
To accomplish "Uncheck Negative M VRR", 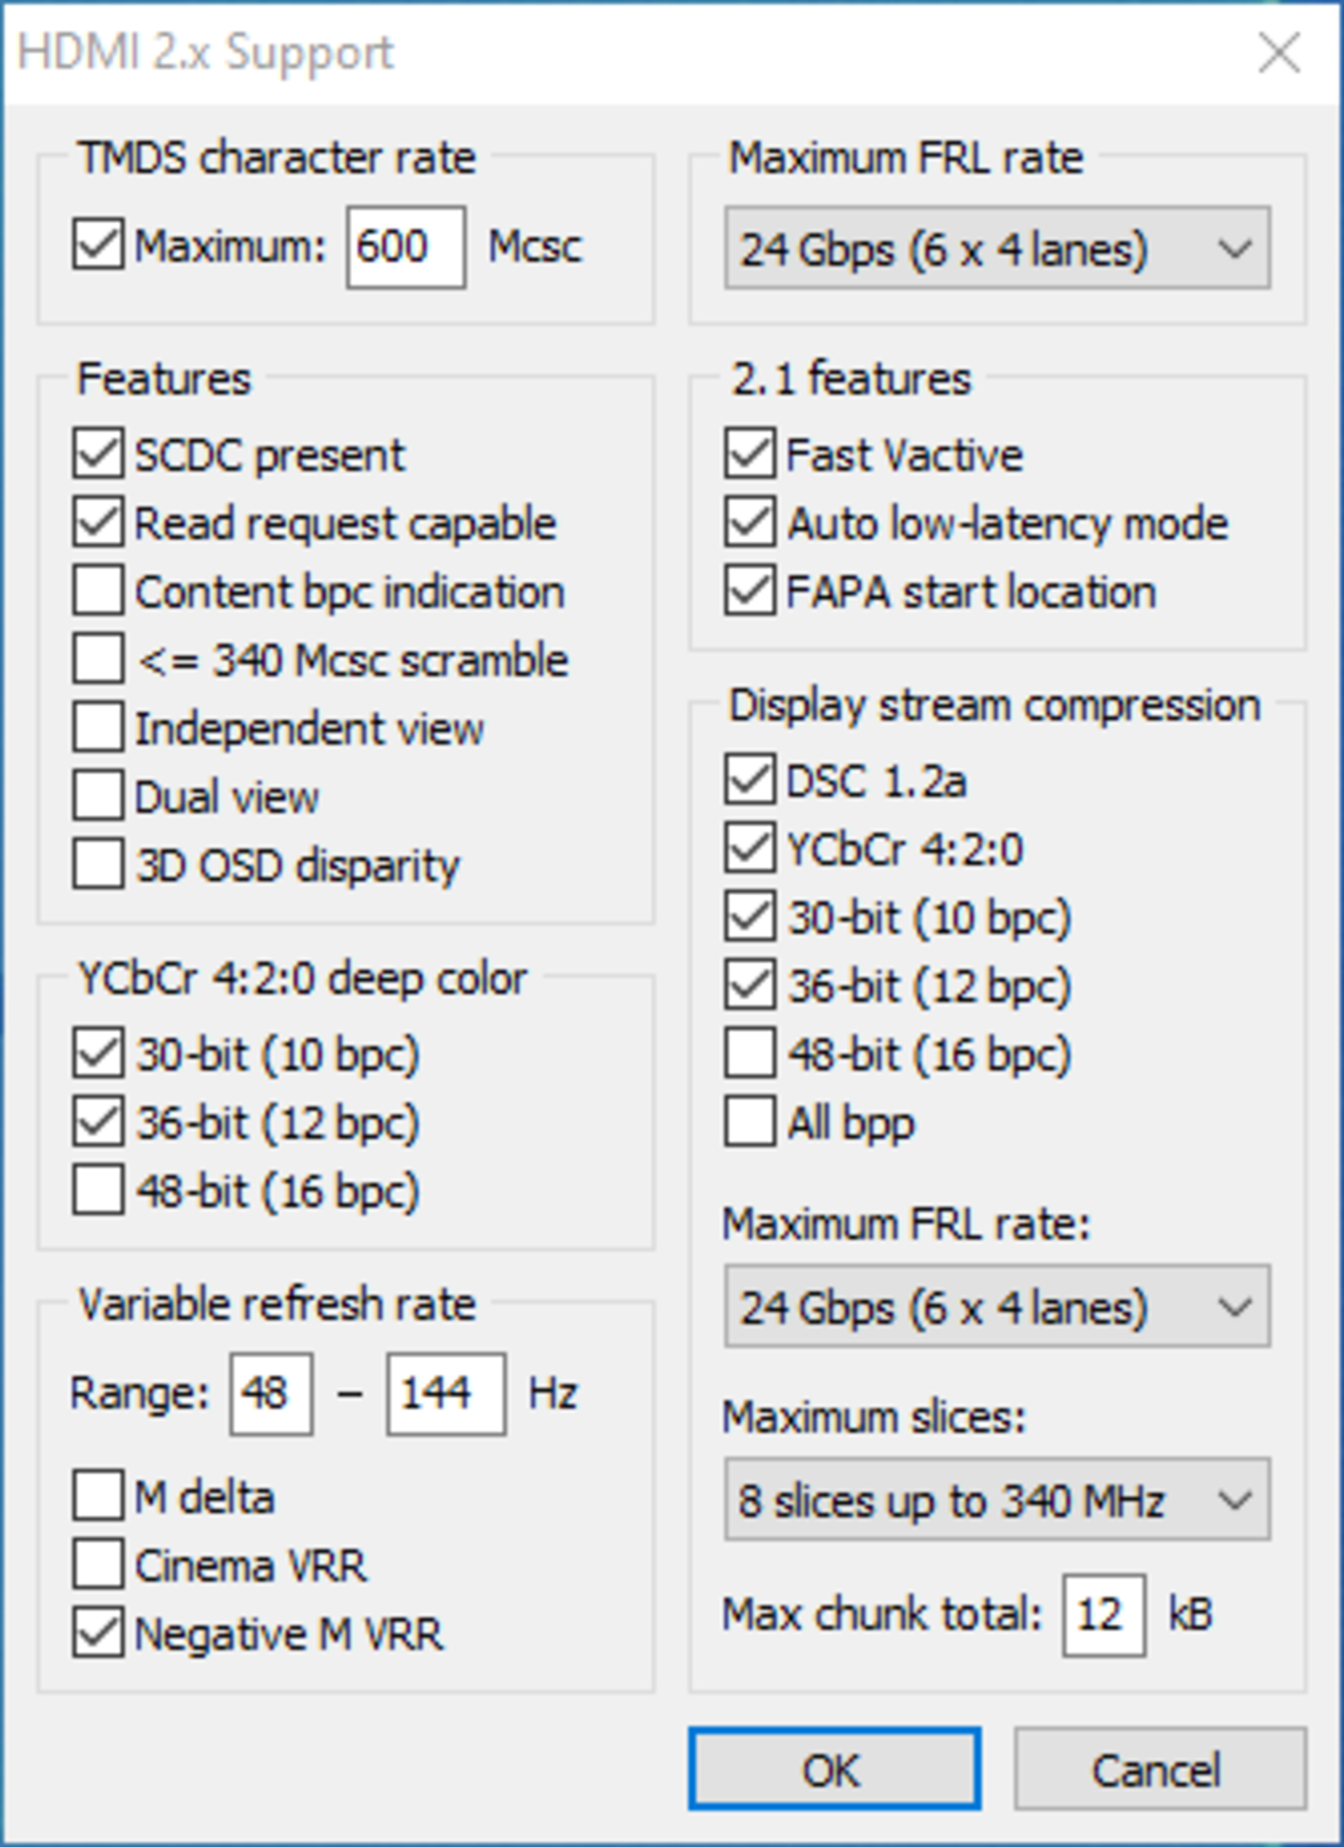I will [98, 1633].
